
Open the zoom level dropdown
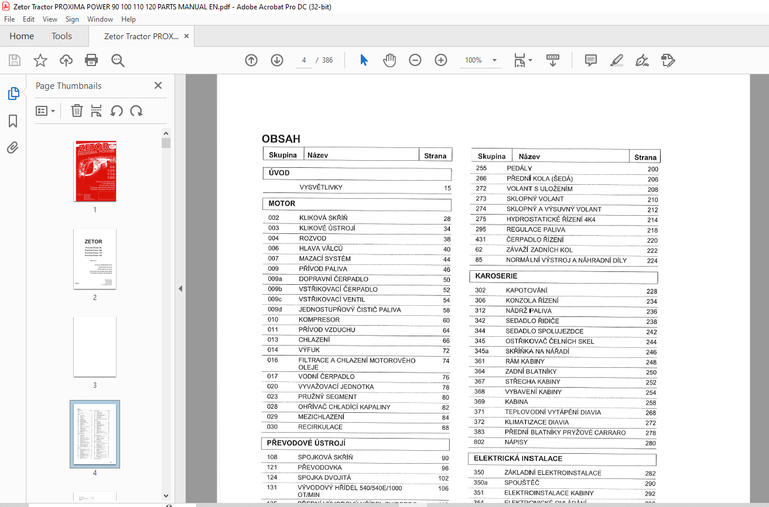495,60
